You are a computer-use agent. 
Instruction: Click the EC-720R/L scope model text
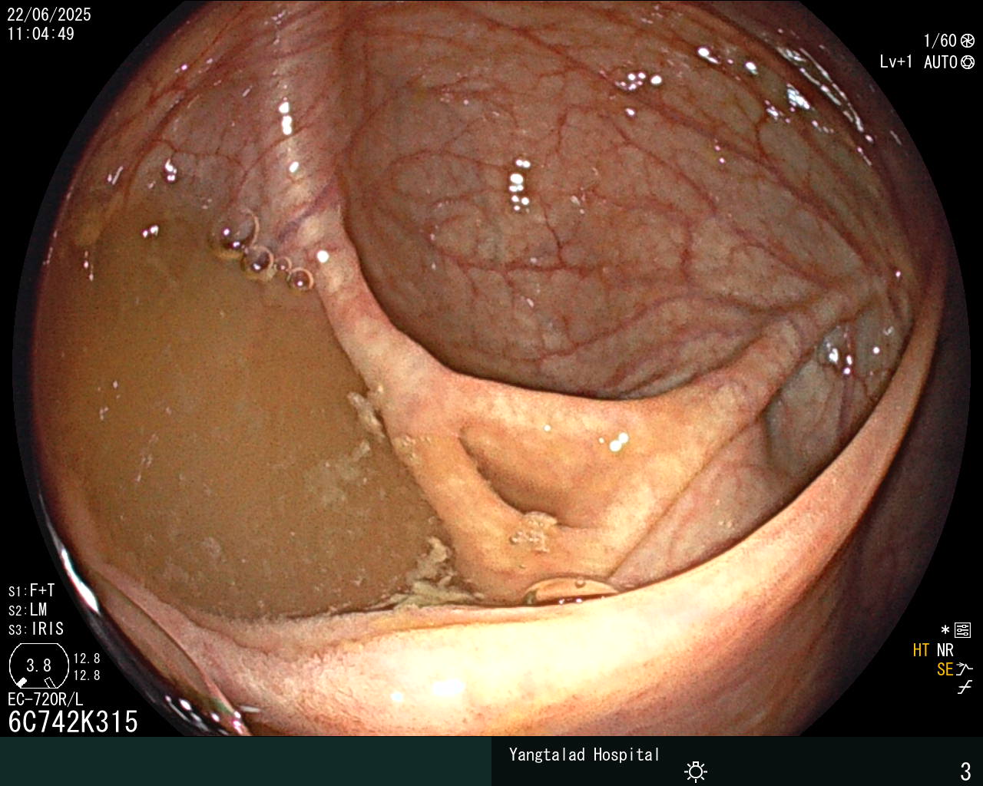45,699
